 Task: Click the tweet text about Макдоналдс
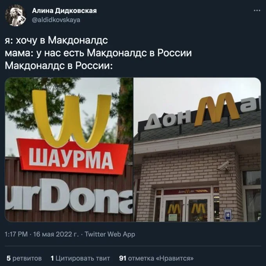pyautogui.click(x=99, y=53)
